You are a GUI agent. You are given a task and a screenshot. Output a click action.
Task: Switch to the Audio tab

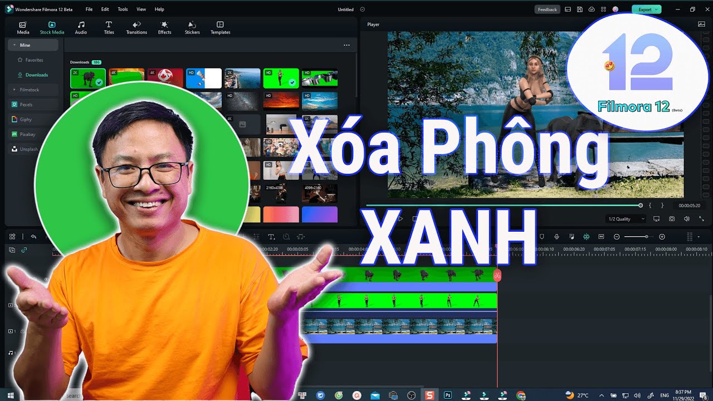81,28
